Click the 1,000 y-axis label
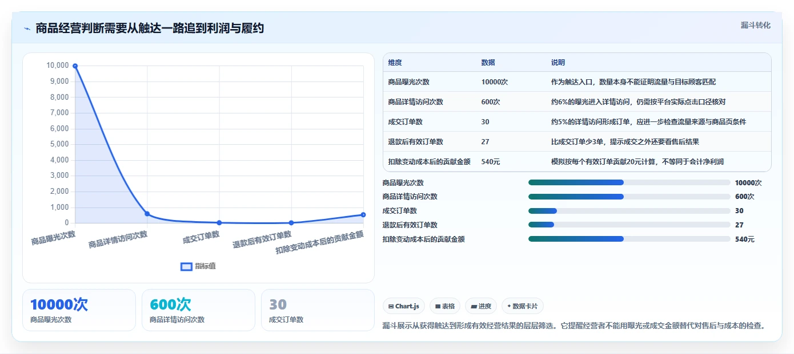 point(59,207)
